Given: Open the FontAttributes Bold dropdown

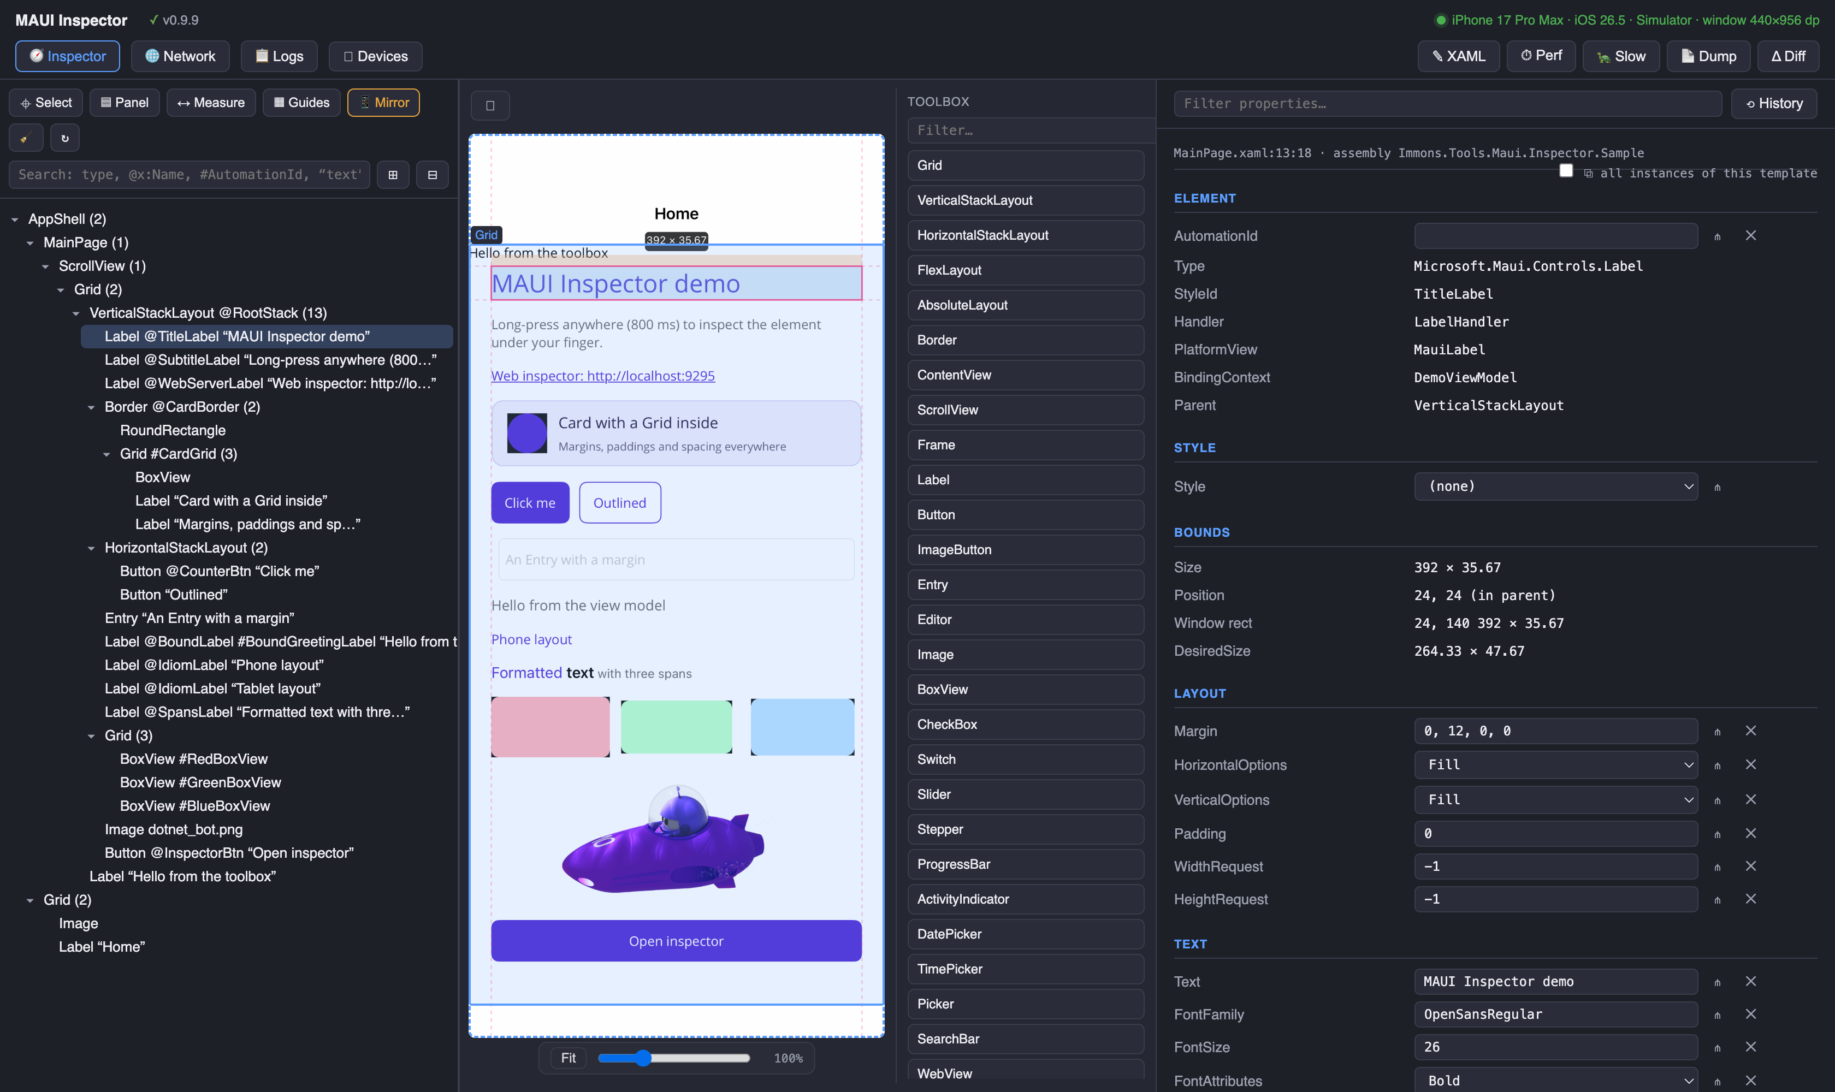Looking at the screenshot, I should [1556, 1080].
